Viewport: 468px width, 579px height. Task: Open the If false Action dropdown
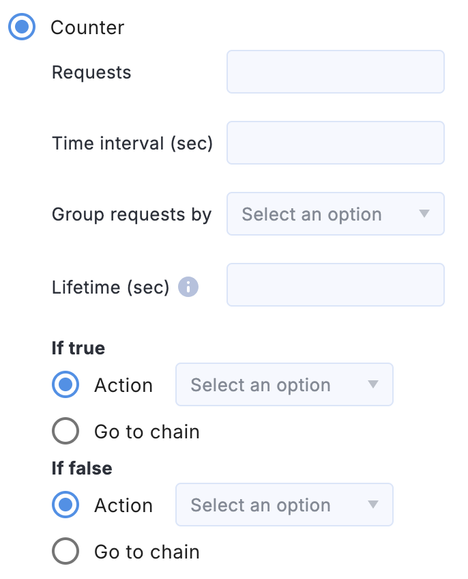pos(284,505)
